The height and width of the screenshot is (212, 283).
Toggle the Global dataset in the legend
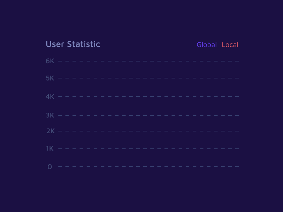pyautogui.click(x=207, y=45)
